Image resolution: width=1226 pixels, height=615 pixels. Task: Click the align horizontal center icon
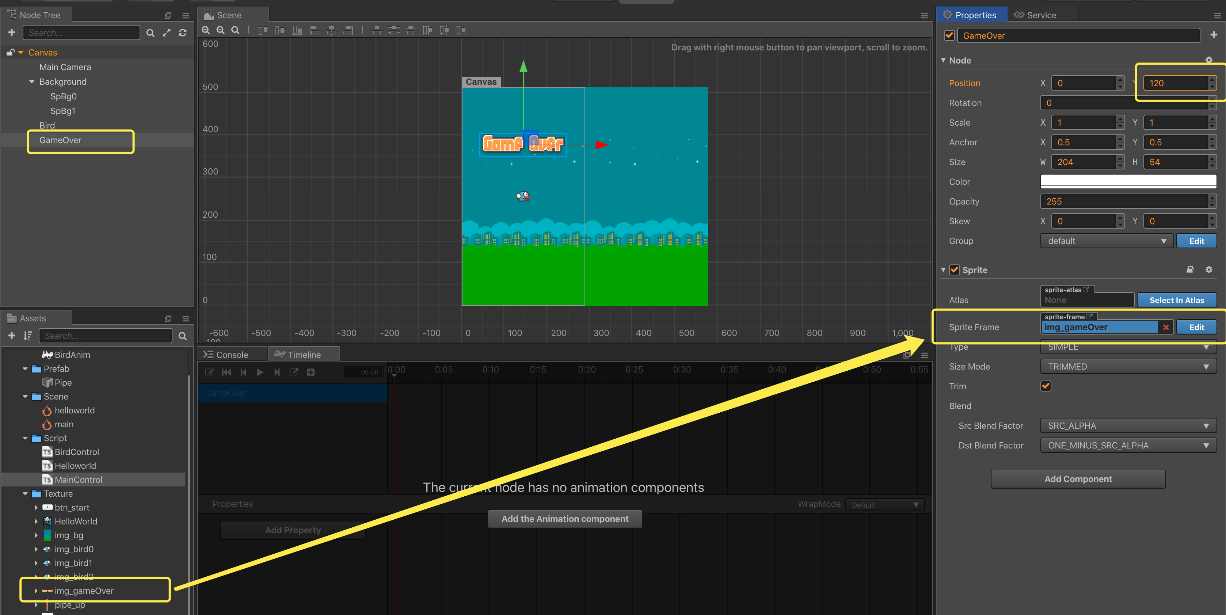[331, 30]
